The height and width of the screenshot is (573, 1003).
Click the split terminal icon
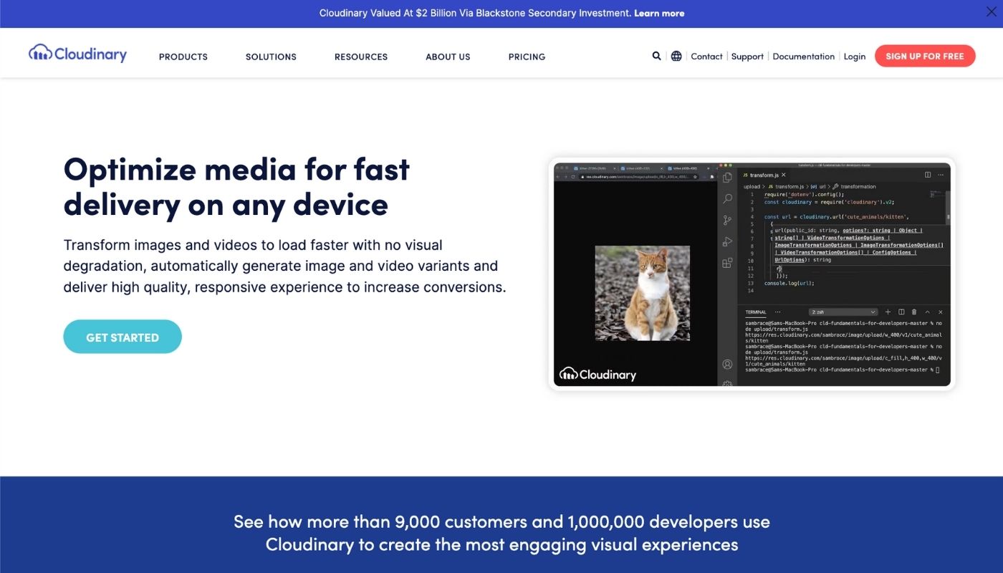click(x=901, y=312)
